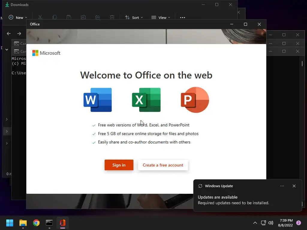Screen dimensions: 307x230
Task: Go forward in Downloads File Explorer
Action: (19, 34)
